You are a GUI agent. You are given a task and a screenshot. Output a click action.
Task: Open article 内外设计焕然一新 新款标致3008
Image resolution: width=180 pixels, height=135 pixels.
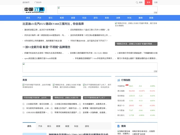pos(45,35)
